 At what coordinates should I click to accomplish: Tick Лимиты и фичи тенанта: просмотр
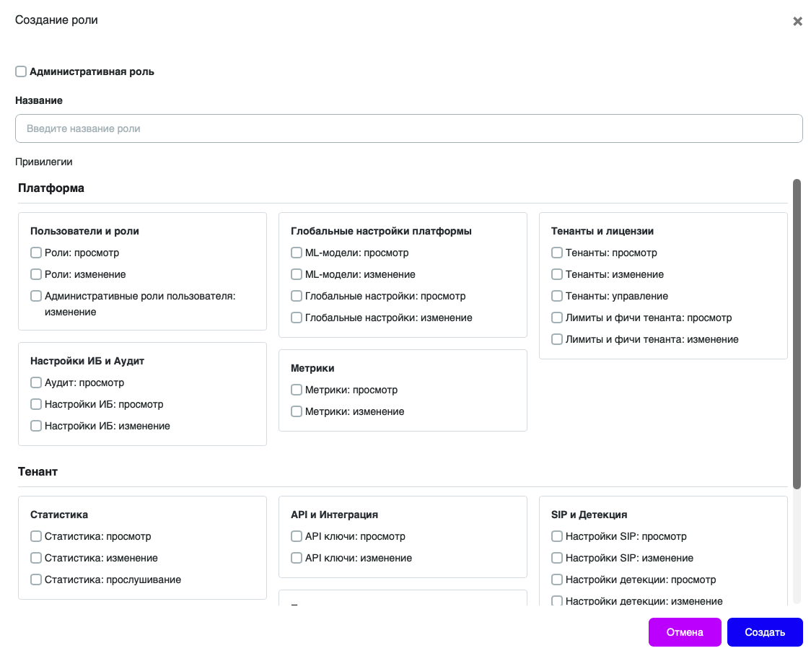(x=556, y=318)
